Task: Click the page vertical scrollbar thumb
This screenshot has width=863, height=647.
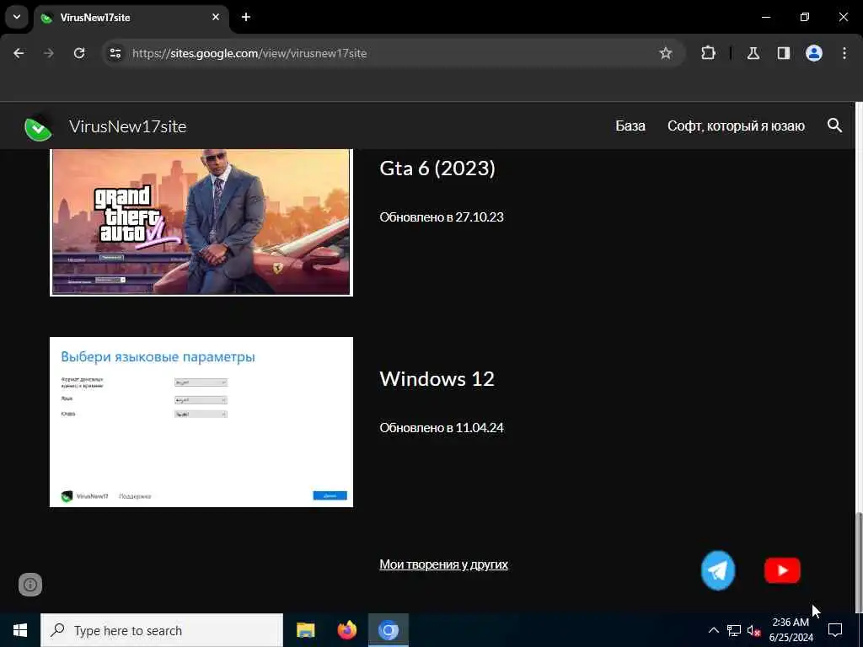Action: (x=859, y=562)
